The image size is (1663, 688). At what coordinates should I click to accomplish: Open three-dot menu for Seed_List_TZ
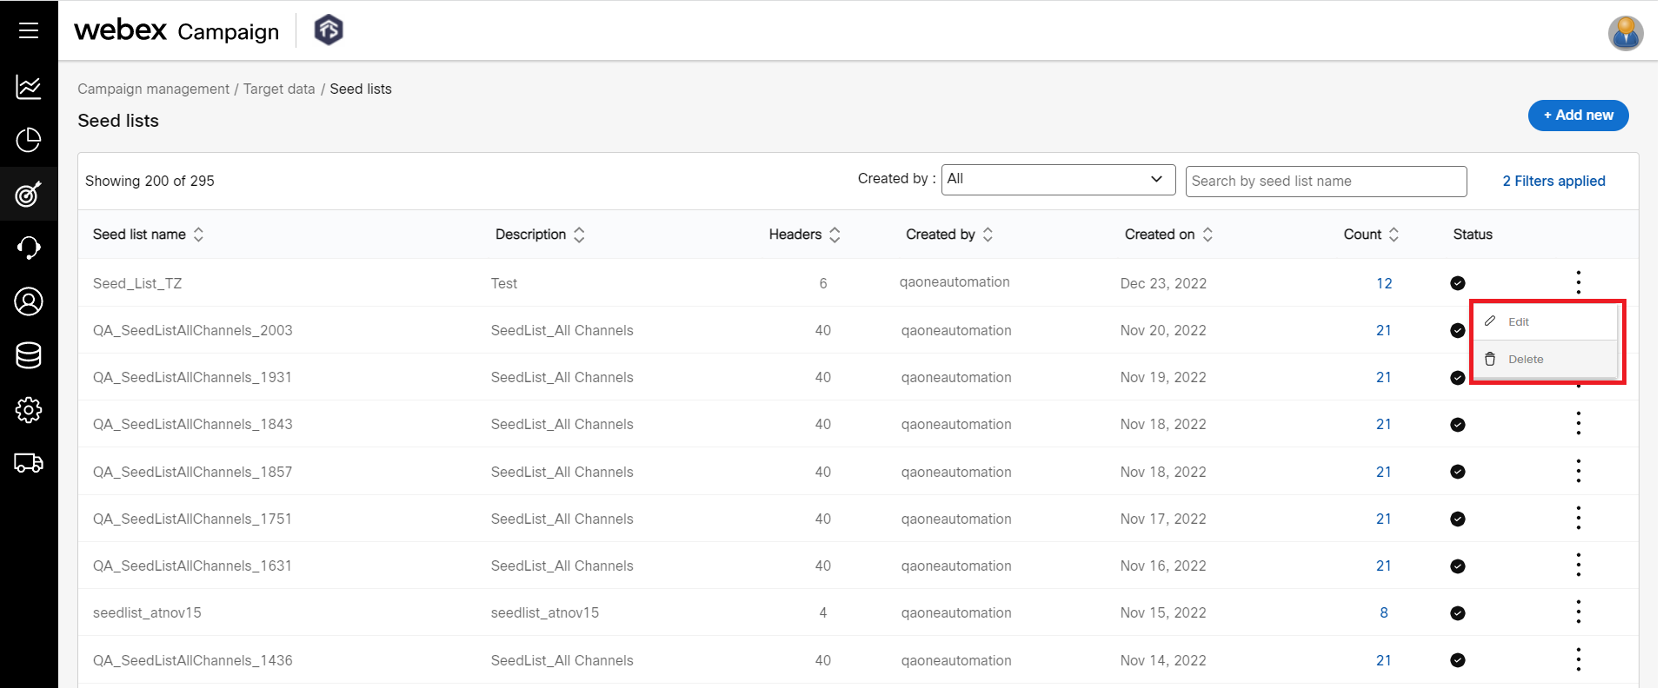(x=1578, y=282)
